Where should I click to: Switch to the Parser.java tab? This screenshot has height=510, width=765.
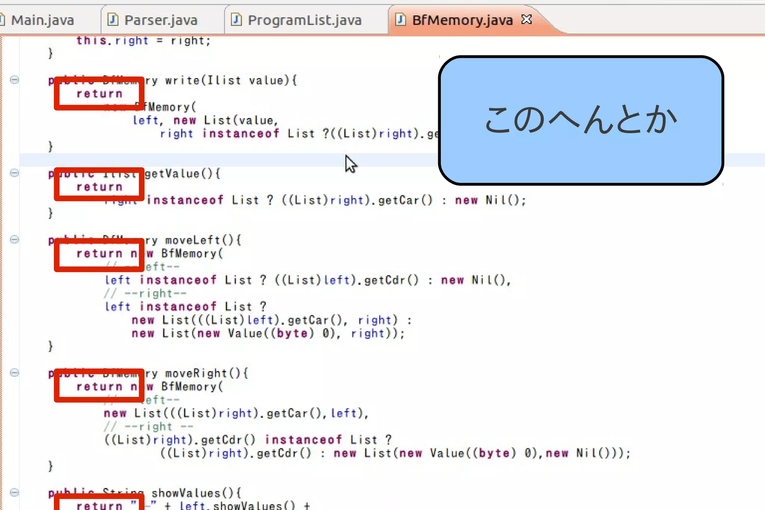click(x=161, y=20)
